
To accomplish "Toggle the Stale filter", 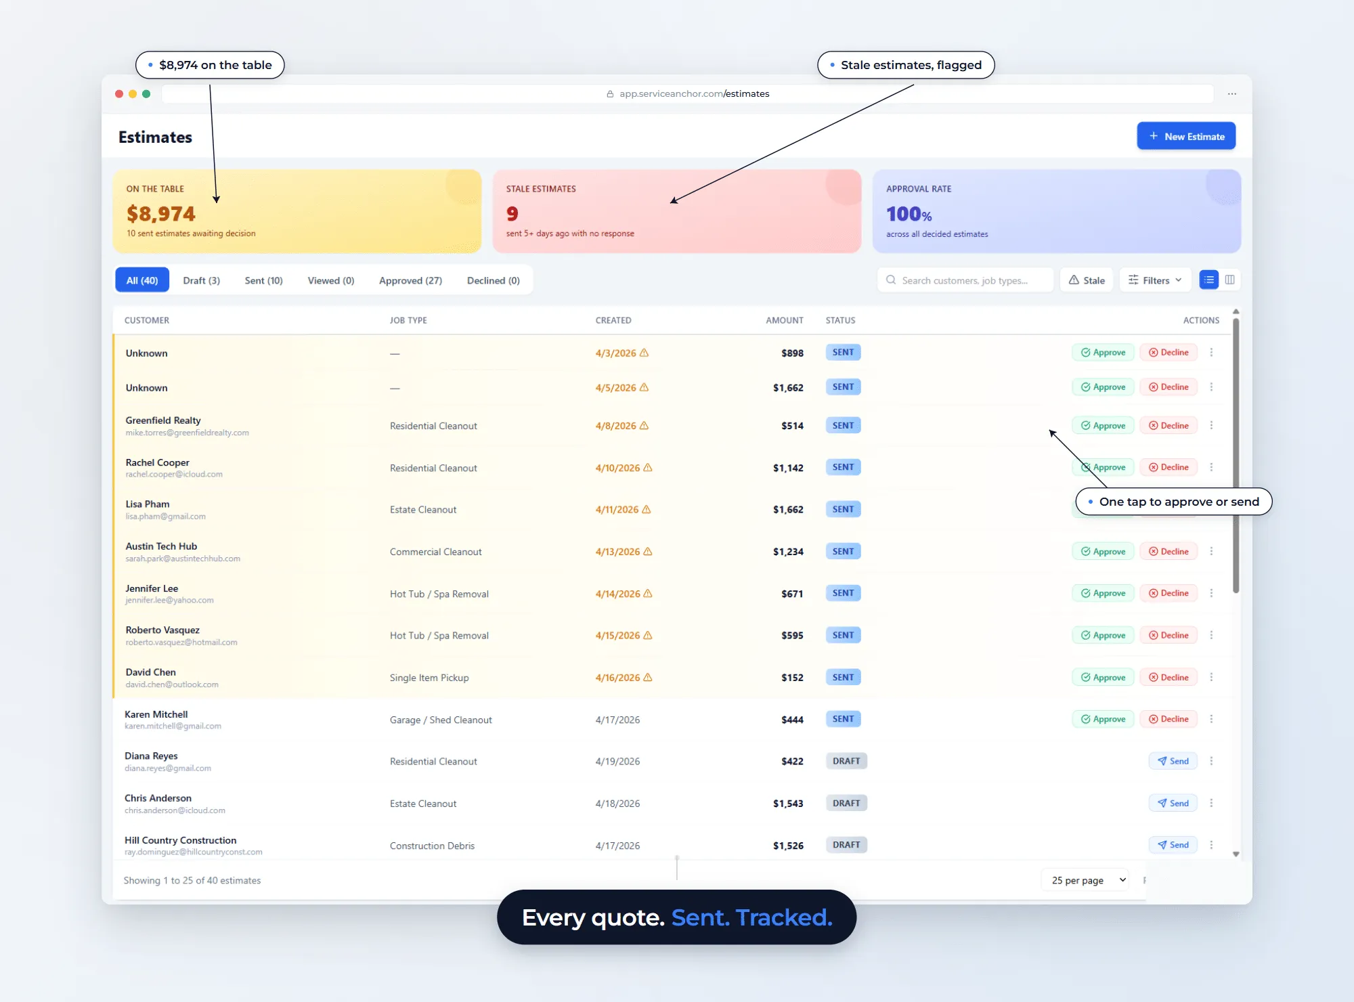I will click(1087, 280).
